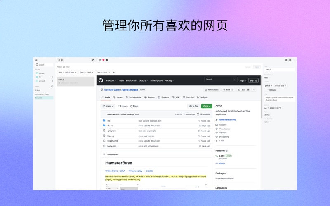Toggle the red heart like icon
330x206 pixels.
tap(104, 60)
